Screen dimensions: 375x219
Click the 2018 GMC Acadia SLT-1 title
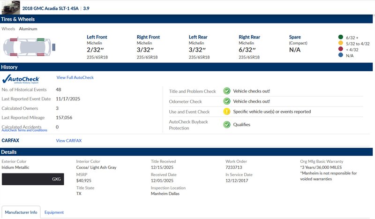51,8
